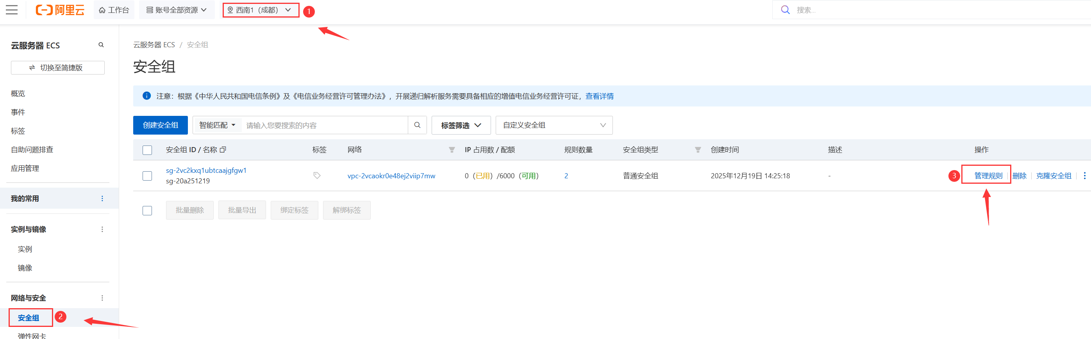This screenshot has width=1091, height=339.
Task: Toggle select-all checkbox in table header
Action: pos(147,150)
